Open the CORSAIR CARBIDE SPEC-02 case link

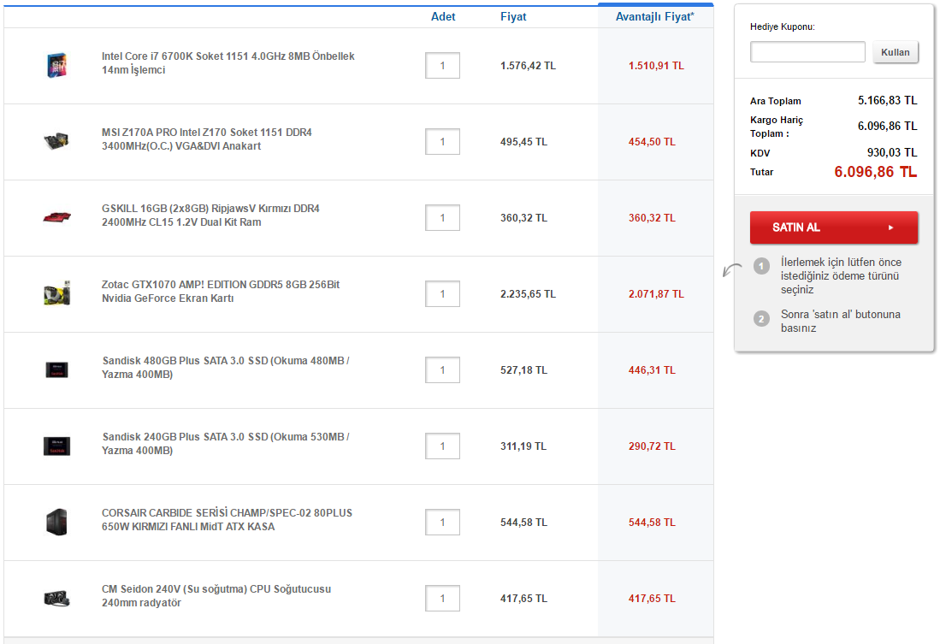227,520
